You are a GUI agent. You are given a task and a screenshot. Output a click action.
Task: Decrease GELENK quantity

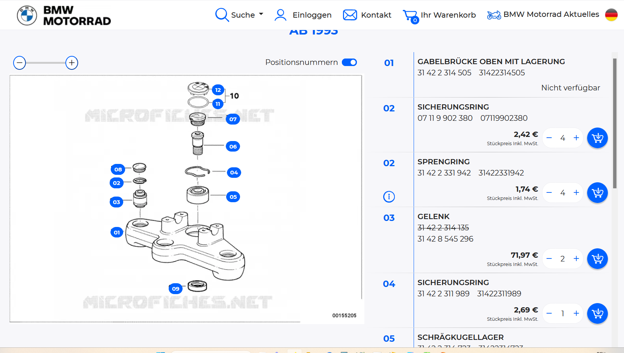549,259
